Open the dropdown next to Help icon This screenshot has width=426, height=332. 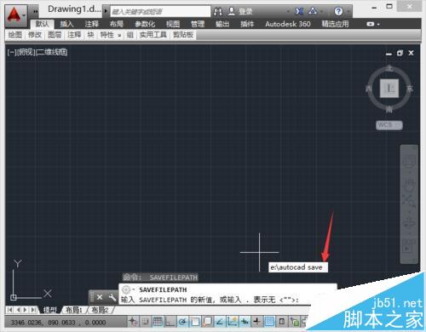point(348,11)
